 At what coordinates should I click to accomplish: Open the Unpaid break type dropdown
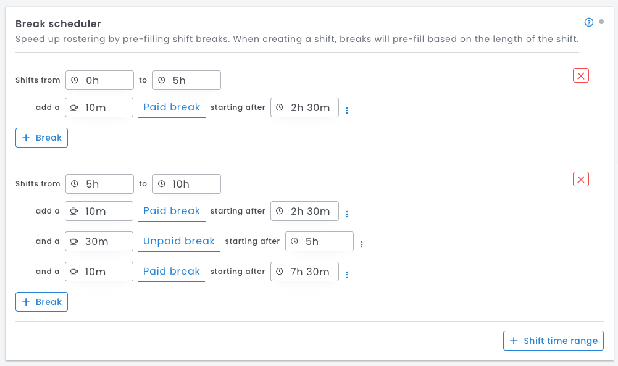(x=179, y=241)
